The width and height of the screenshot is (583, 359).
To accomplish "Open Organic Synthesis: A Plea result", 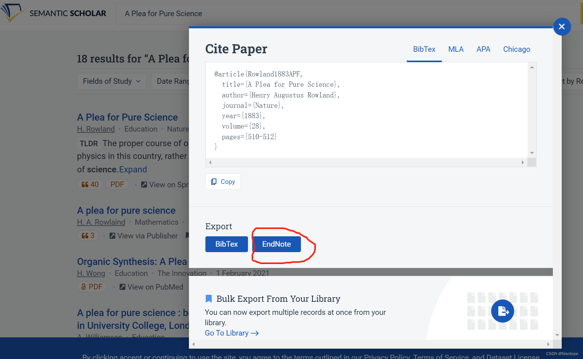I will coord(132,262).
